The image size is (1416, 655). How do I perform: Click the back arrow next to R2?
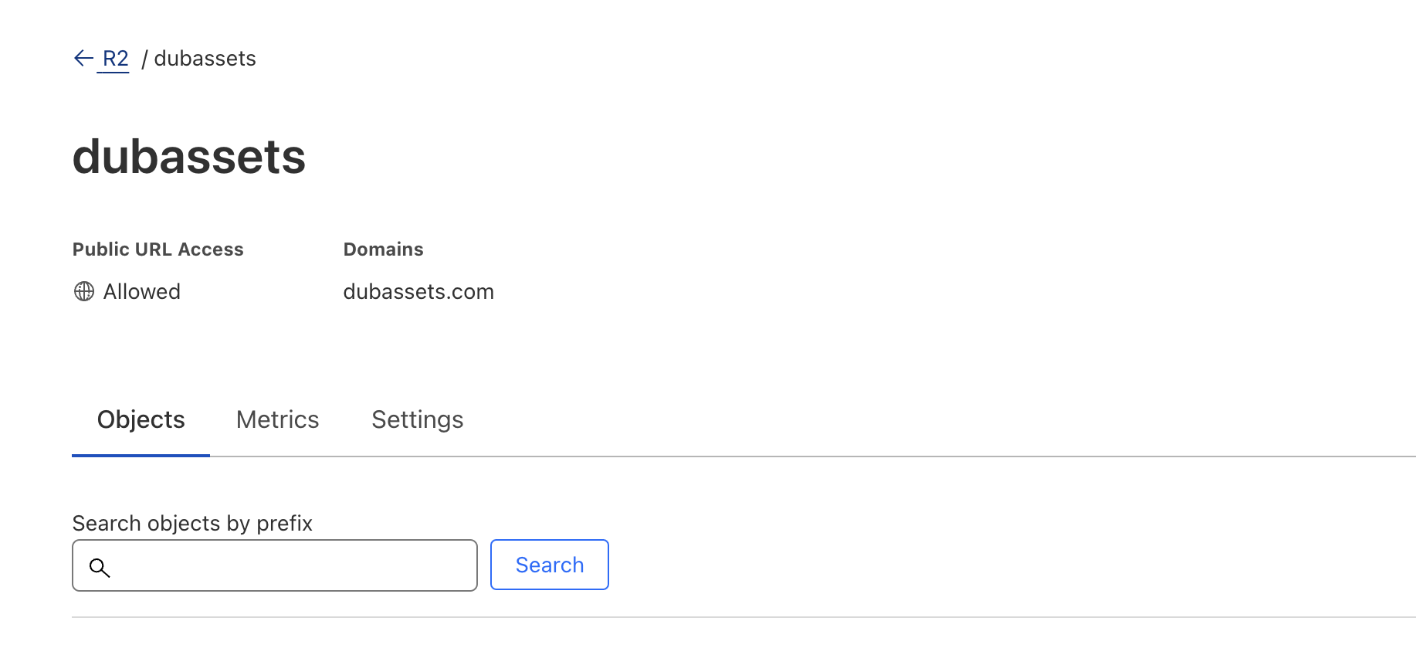click(83, 58)
